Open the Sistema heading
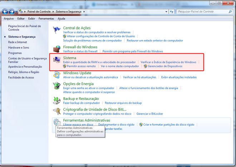The height and width of the screenshot is (167, 236). (69, 58)
